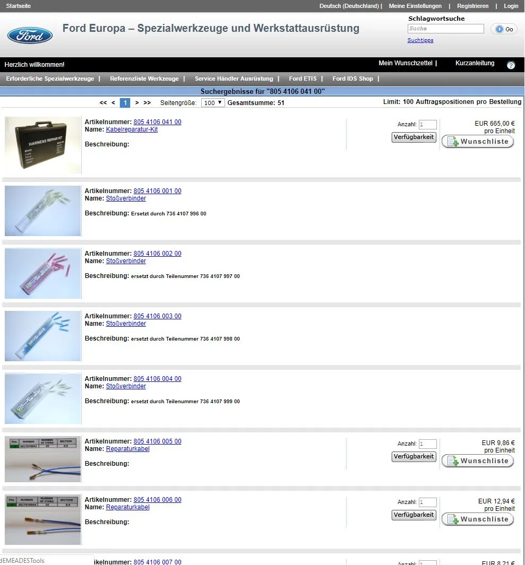Add 805 4106 006 00 to Wunschliste
Viewport: 525px width, 565px height.
click(478, 519)
